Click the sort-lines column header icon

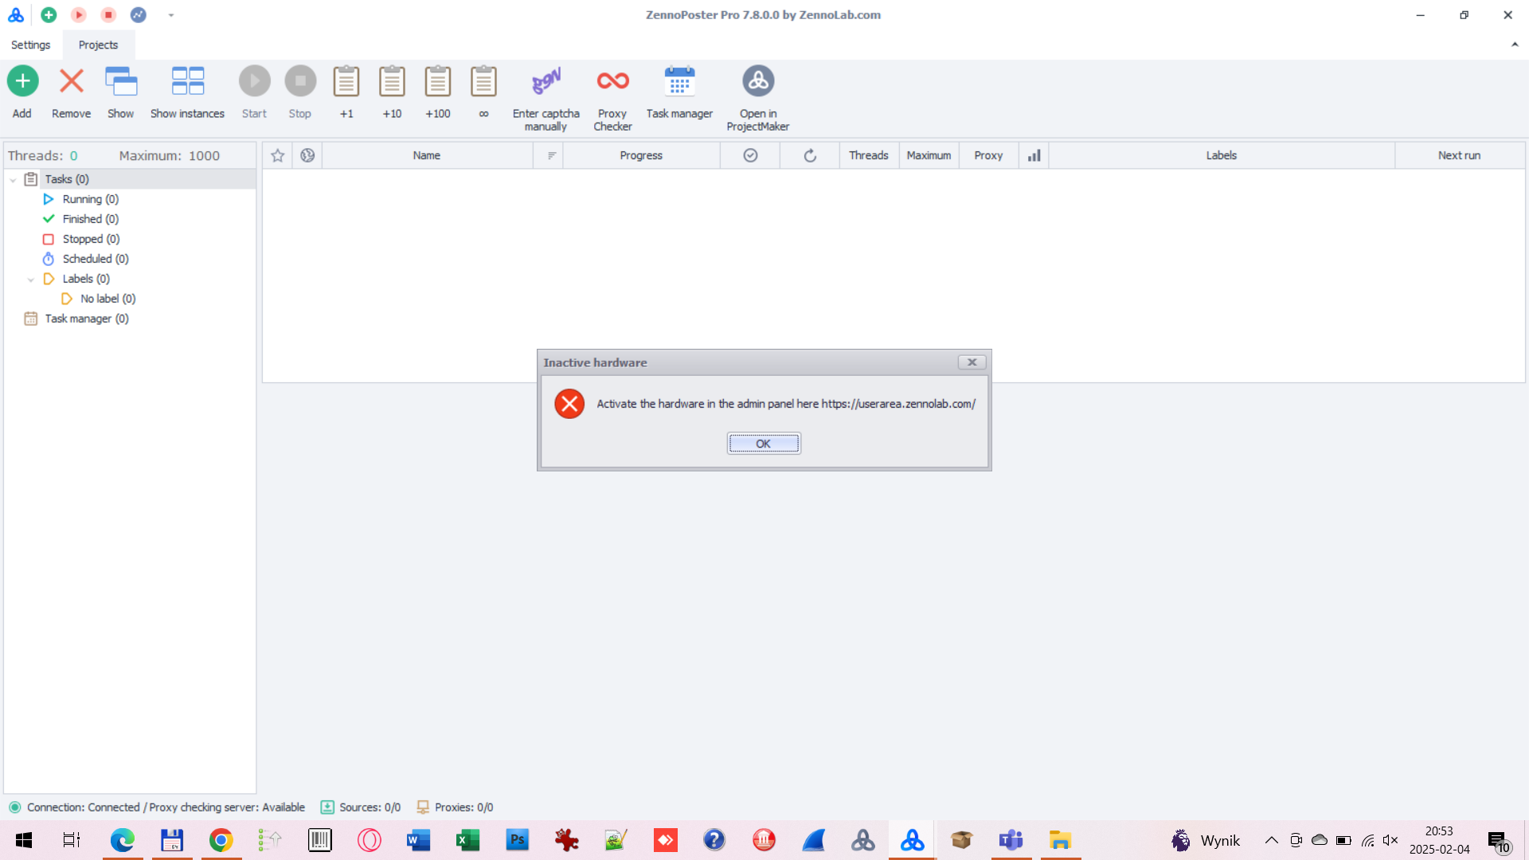coord(551,155)
